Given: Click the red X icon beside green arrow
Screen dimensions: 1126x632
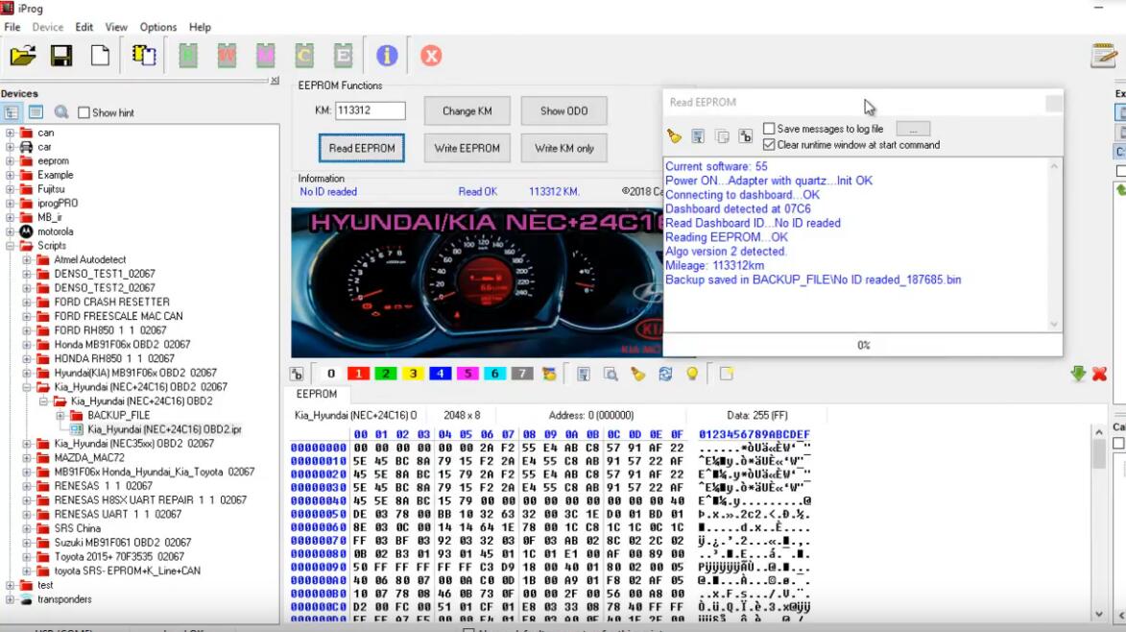Looking at the screenshot, I should coord(1099,374).
